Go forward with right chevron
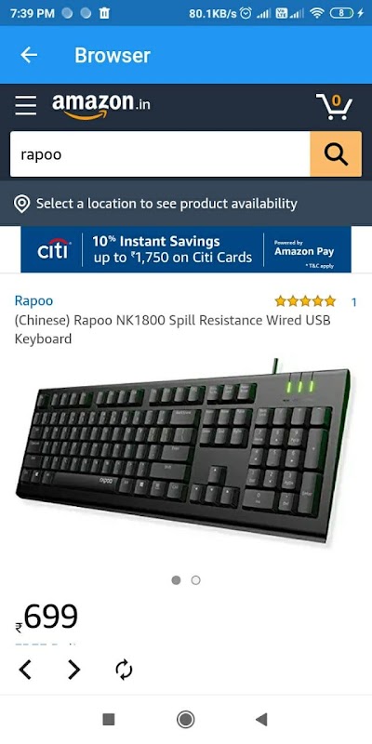This screenshot has height=744, width=372. pos(74,670)
